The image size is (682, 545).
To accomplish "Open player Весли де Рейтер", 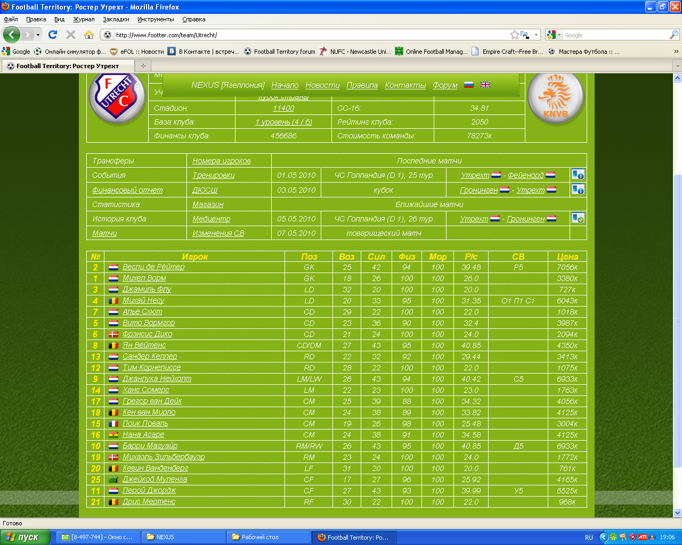I will [153, 267].
